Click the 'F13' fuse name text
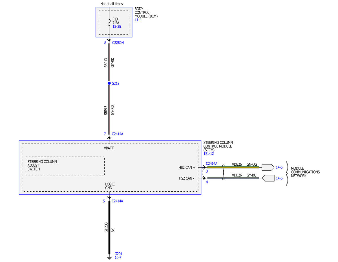338x262 pixels. (x=115, y=19)
